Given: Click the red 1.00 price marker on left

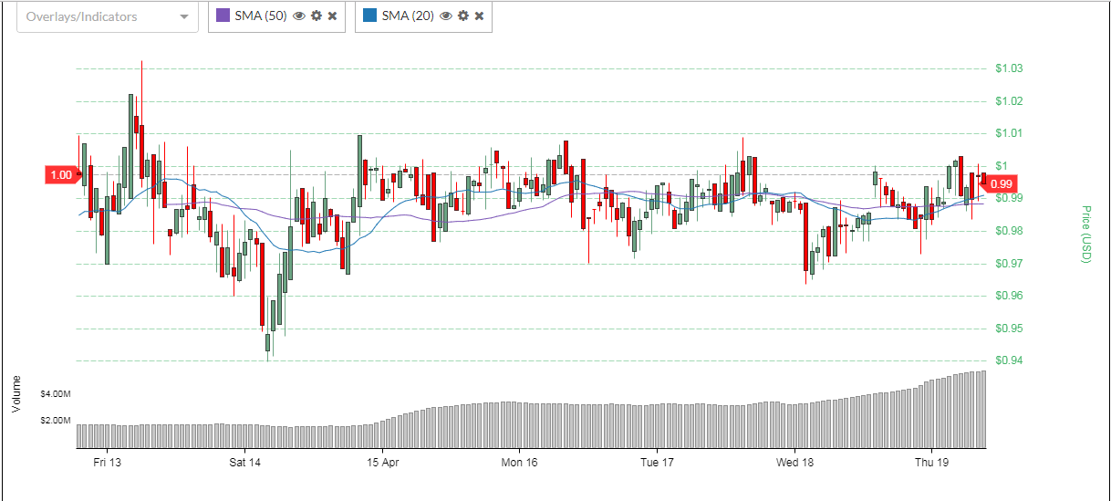Looking at the screenshot, I should tap(61, 175).
